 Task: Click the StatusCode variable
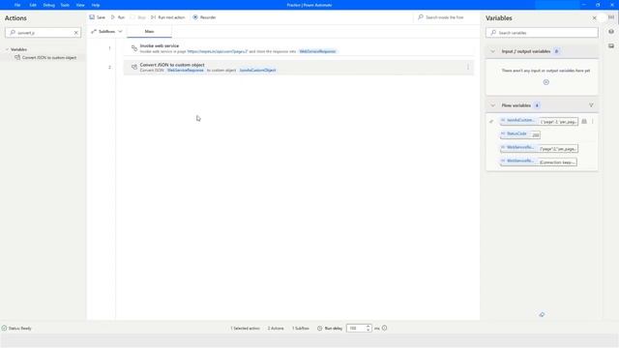pyautogui.click(x=516, y=133)
